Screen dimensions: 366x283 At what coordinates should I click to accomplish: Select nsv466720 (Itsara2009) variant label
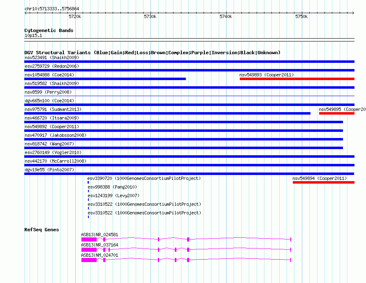coord(52,118)
